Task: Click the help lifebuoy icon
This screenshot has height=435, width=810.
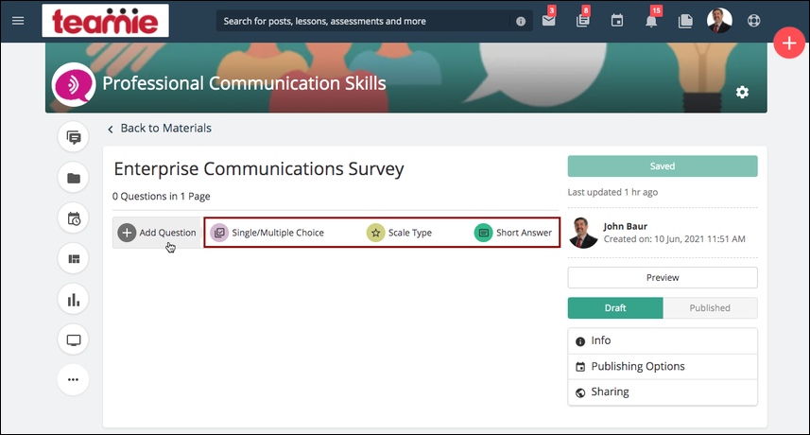Action: [753, 21]
